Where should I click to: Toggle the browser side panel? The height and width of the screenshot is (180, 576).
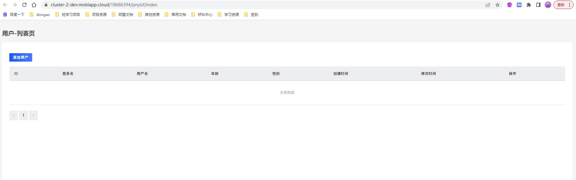click(x=538, y=5)
